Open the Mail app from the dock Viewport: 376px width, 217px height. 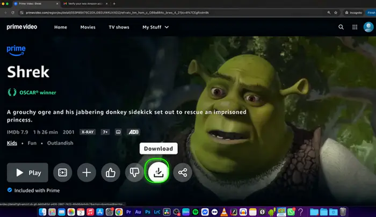62,212
